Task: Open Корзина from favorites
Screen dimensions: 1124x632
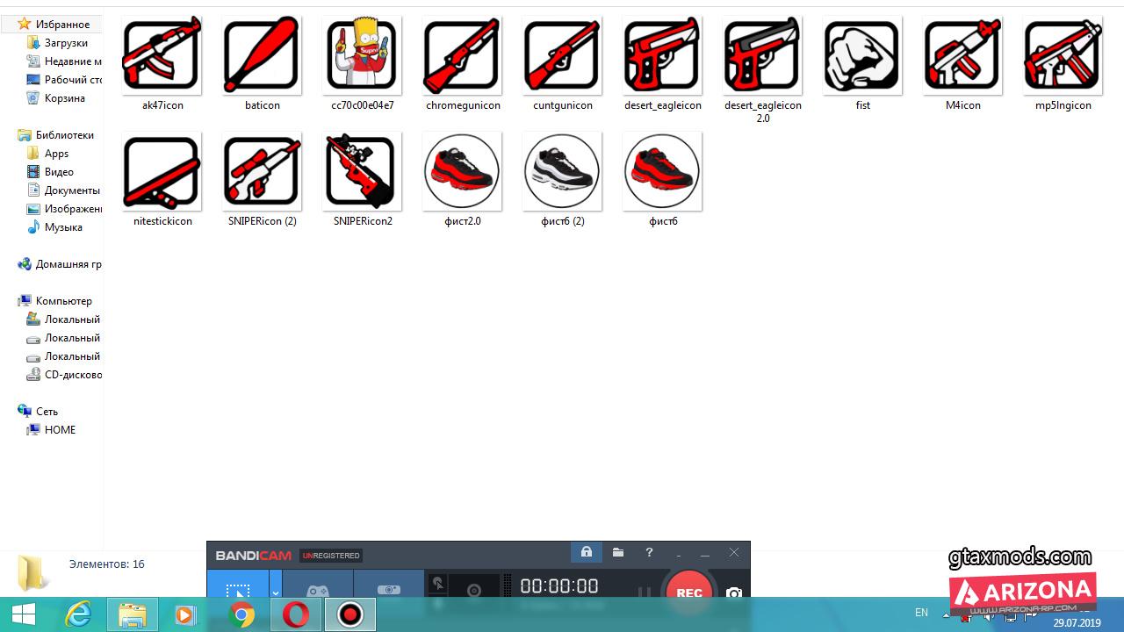Action: (x=64, y=98)
